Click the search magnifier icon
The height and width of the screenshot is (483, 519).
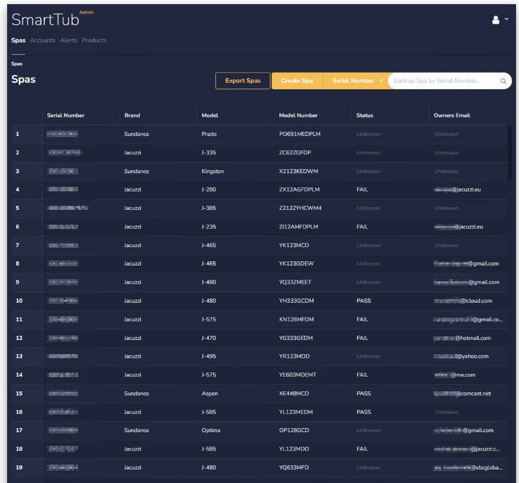coord(503,81)
